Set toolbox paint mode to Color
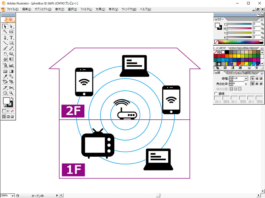Image resolution: width=265 pixels, height=198 pixels. point(4,111)
